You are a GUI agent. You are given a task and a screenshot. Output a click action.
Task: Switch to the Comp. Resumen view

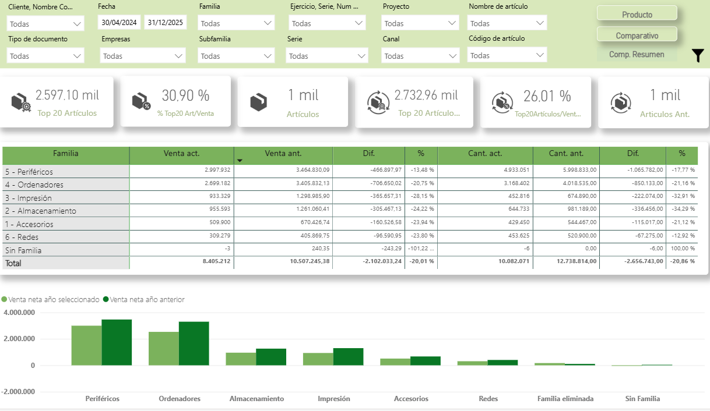(x=637, y=54)
